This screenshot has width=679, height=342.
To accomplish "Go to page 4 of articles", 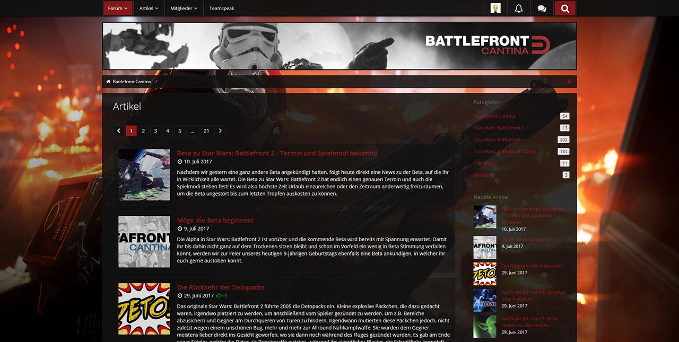I will click(x=168, y=131).
